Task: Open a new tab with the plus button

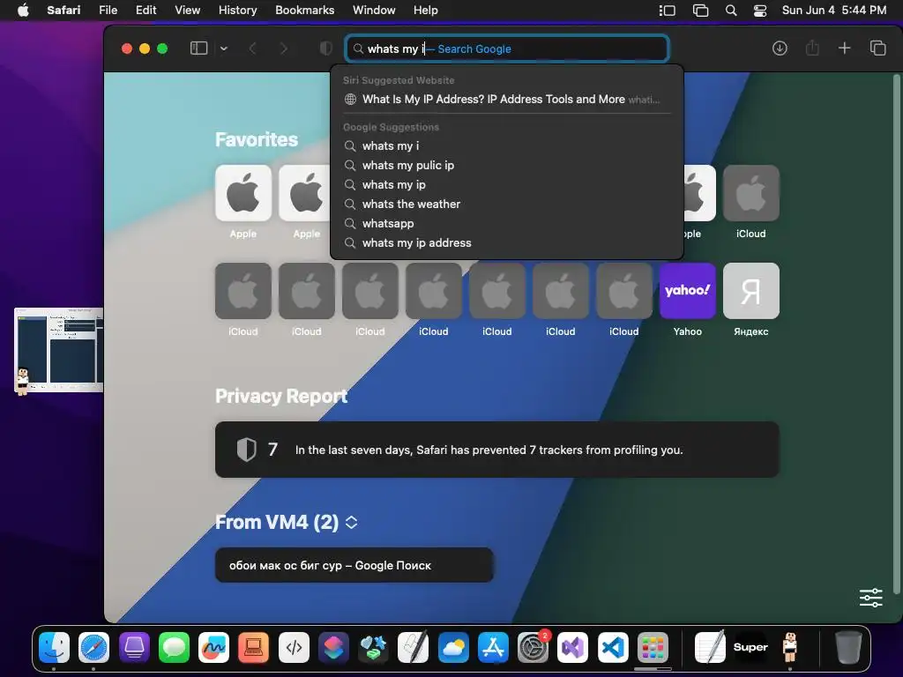Action: click(x=844, y=48)
